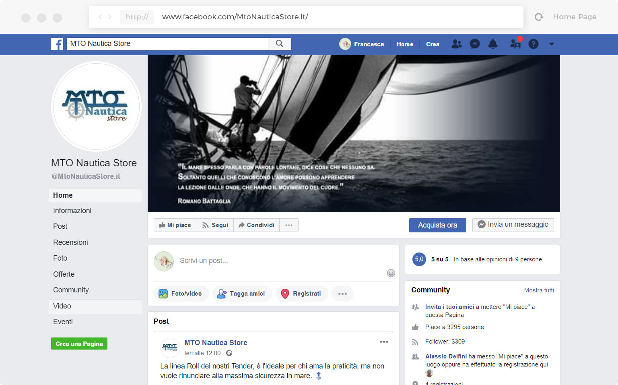Open the MTO Nautica Store profile picture
The height and width of the screenshot is (385, 618).
pos(96,106)
